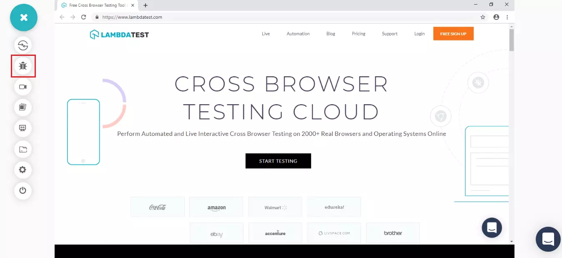The width and height of the screenshot is (562, 258).
Task: Open the Automation menu item
Action: click(298, 34)
